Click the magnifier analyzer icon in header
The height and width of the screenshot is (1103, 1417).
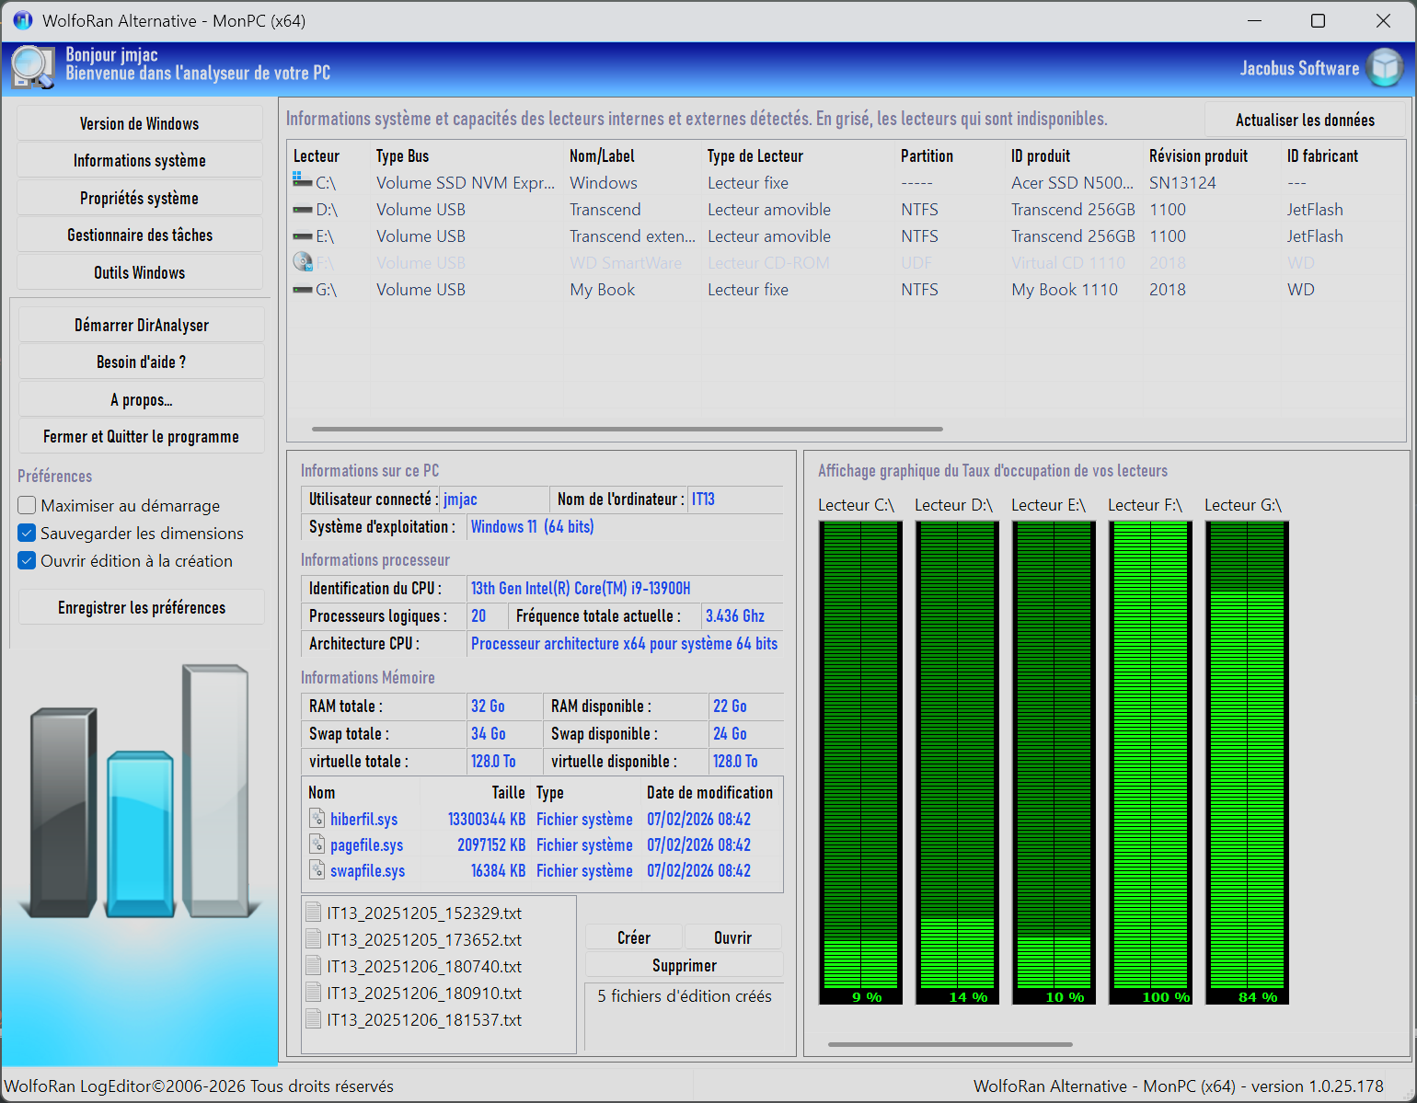(33, 68)
